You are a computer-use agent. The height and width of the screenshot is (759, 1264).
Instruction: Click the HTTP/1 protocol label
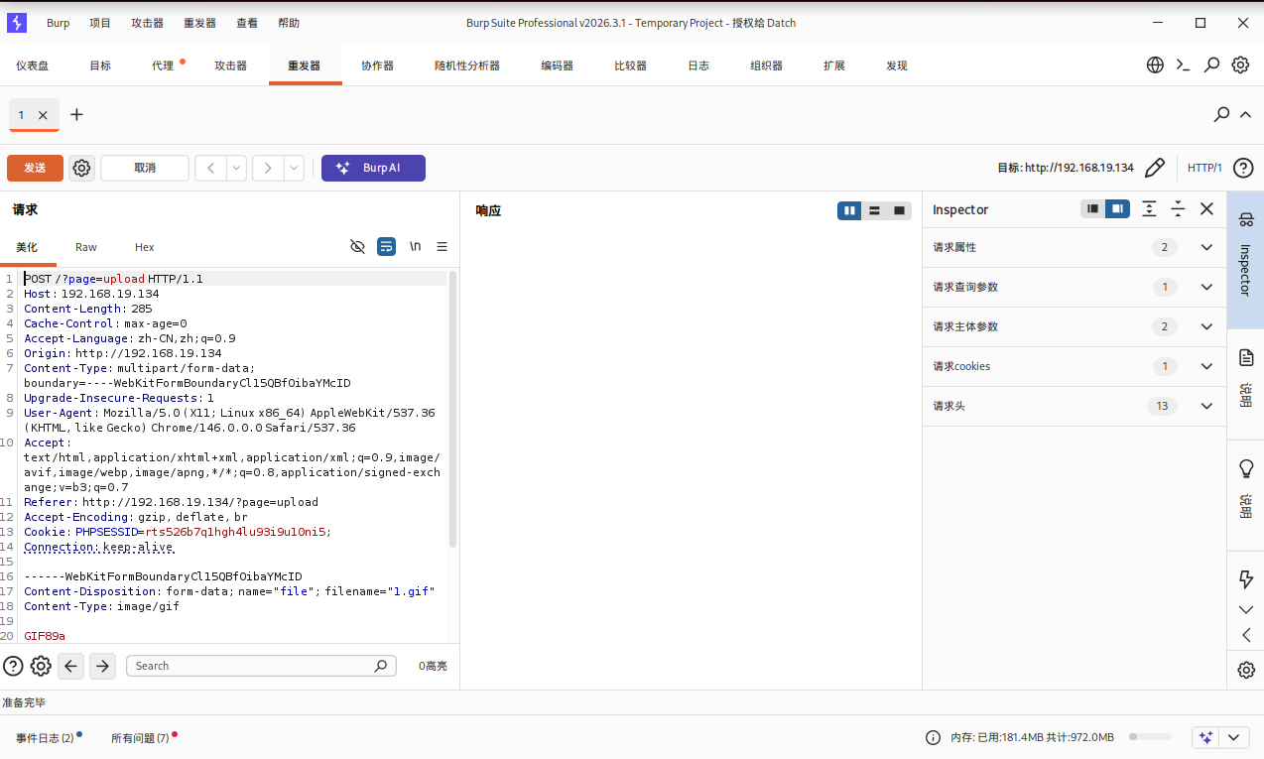pyautogui.click(x=1204, y=168)
